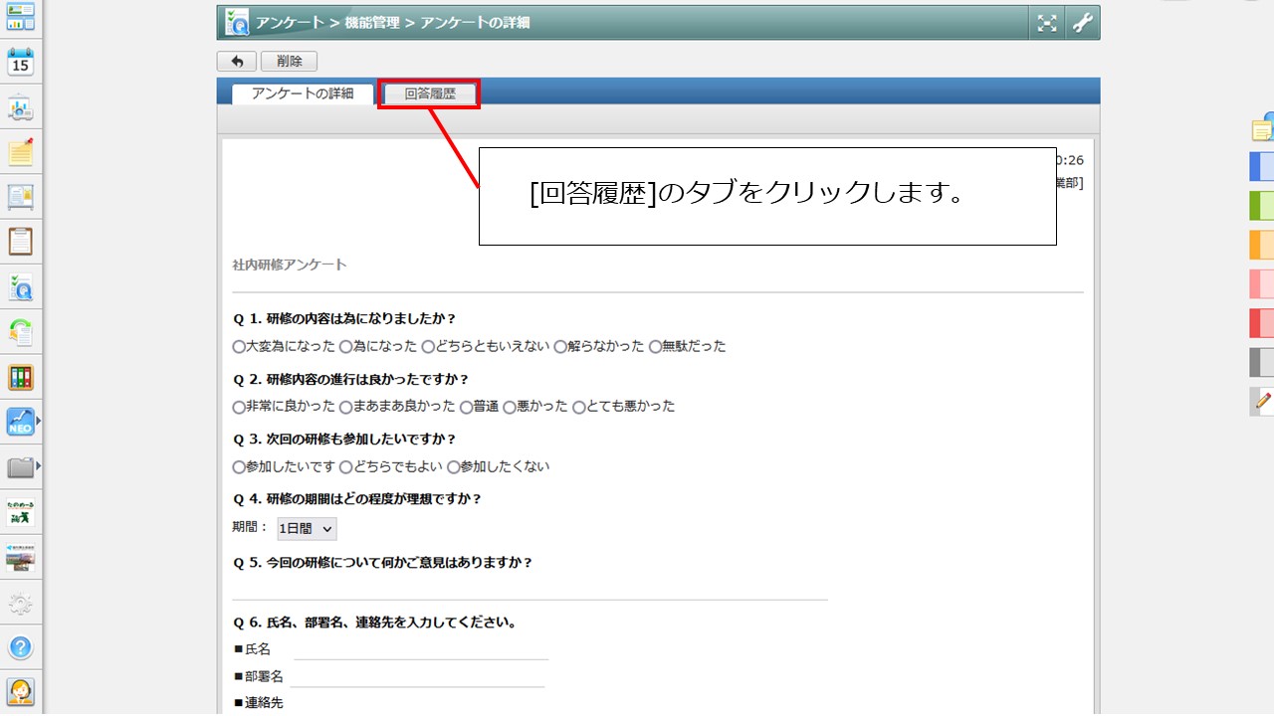Open the calendar icon showing 15
Image resolution: width=1274 pixels, height=716 pixels.
pos(21,63)
